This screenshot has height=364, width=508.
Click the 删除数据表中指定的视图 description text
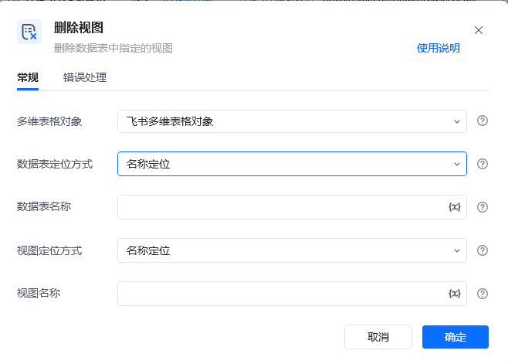pyautogui.click(x=113, y=49)
